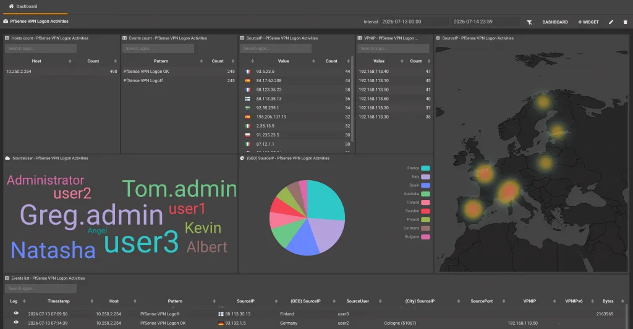Select user3 in the word cloud
633x329 pixels.
[142, 242]
